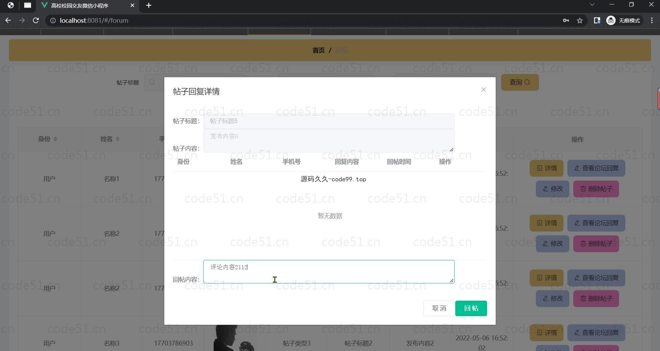The image size is (660, 351).
Task: Click the 帖子内容 textarea showing 发布内容5
Action: pyautogui.click(x=329, y=141)
